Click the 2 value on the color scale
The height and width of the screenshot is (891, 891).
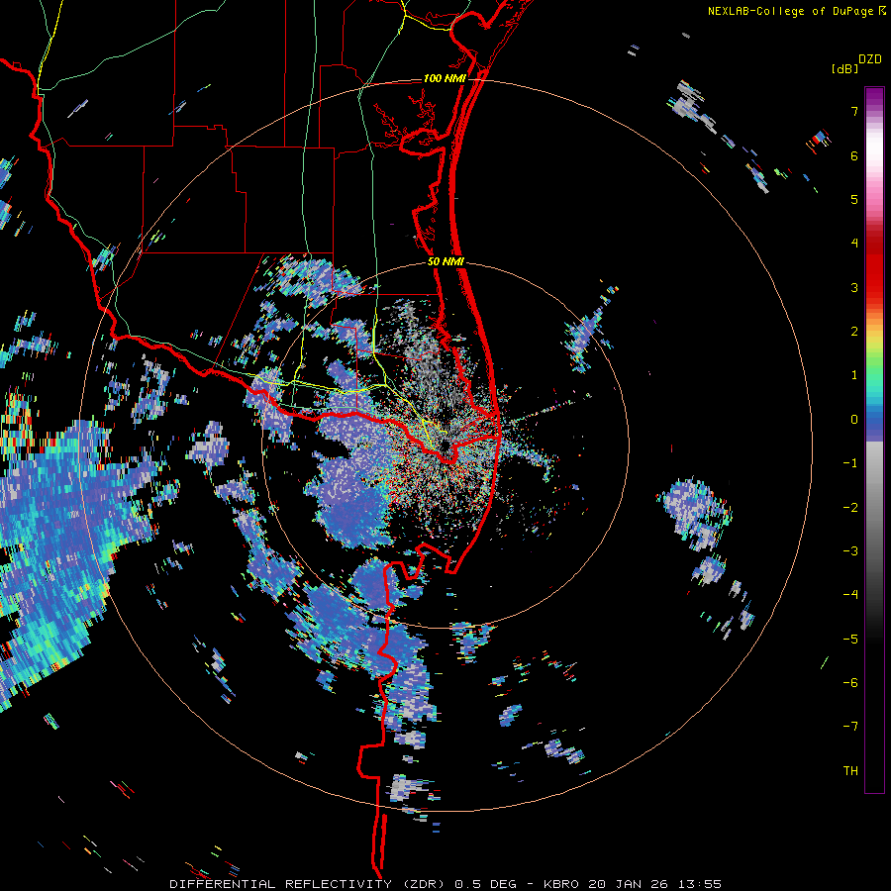coord(854,332)
